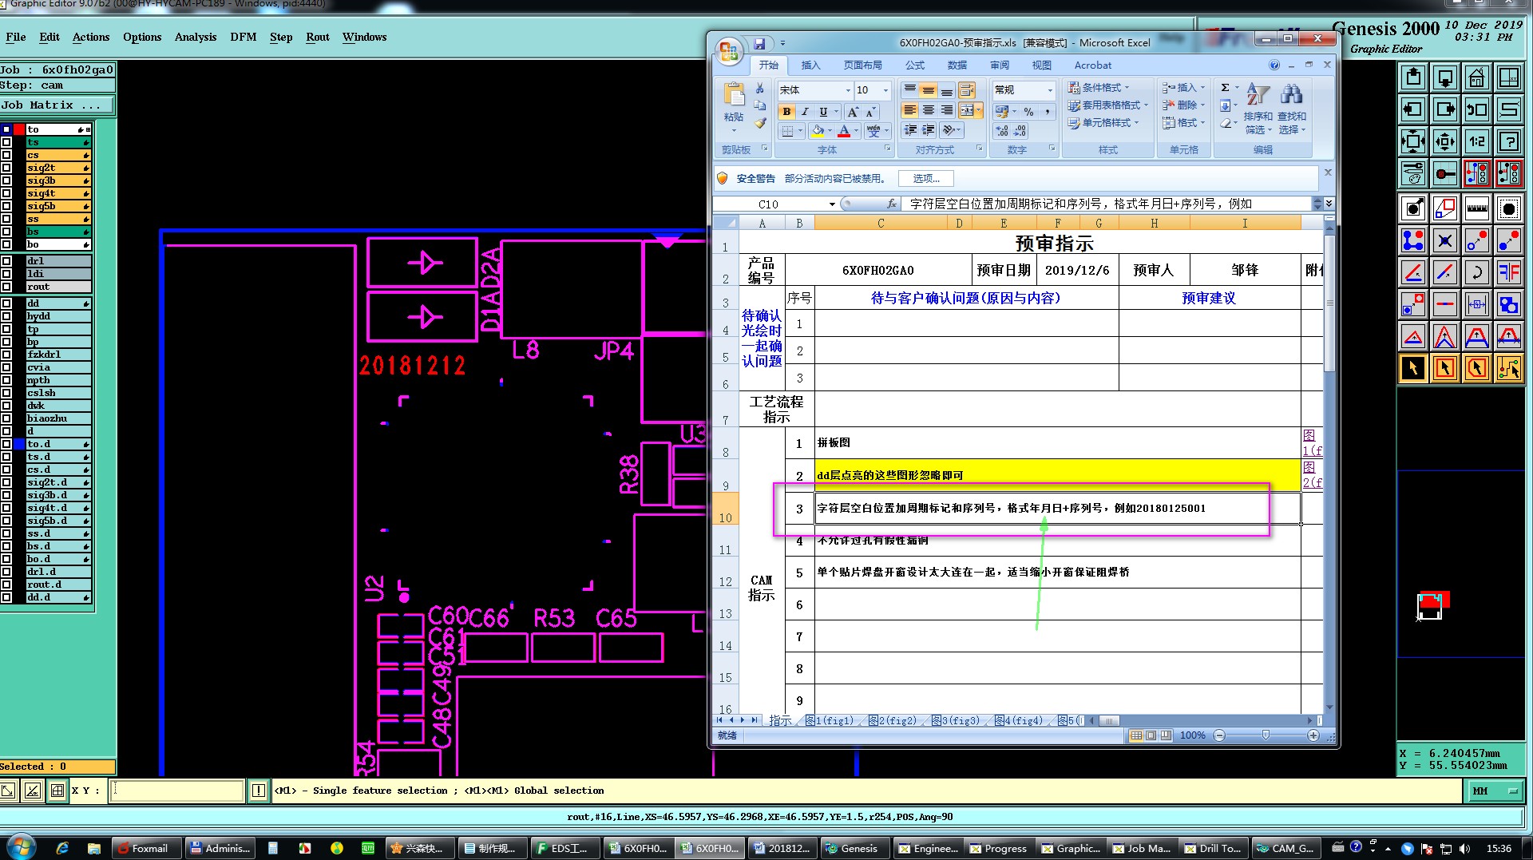
Task: Toggle the checkbox for layer ts
Action: pos(6,142)
